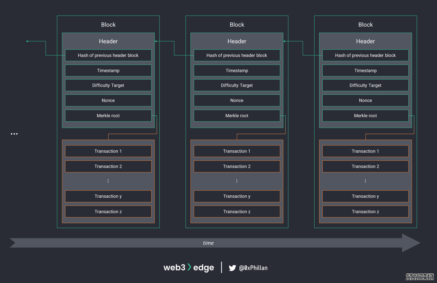Screen dimensions: 437x283
Task: Click the "time" label on the arrow
Action: click(208, 243)
